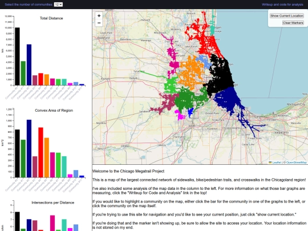Select the orange bar in Convex Area chart
Viewport: 308px width, 231px height.
pyautogui.click(x=47, y=157)
